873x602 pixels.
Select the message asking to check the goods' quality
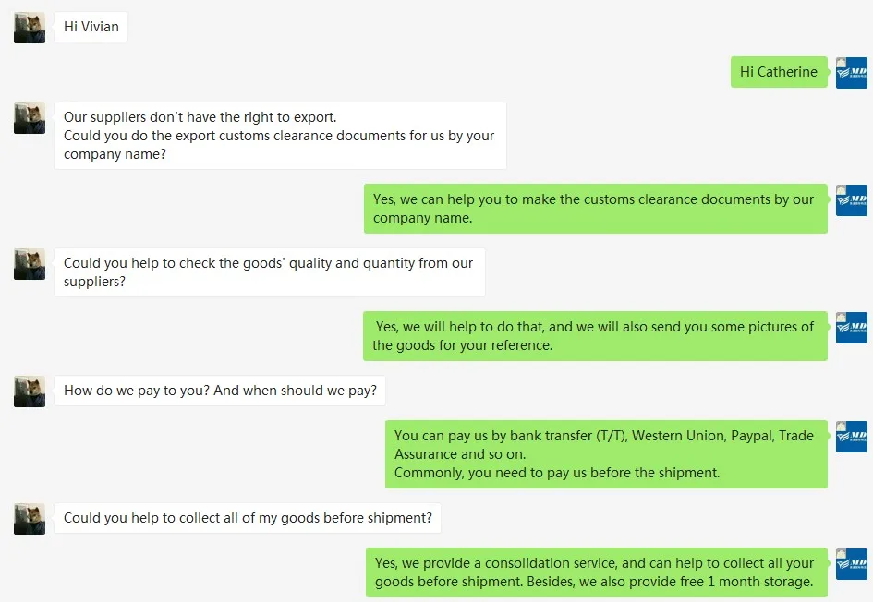point(269,272)
